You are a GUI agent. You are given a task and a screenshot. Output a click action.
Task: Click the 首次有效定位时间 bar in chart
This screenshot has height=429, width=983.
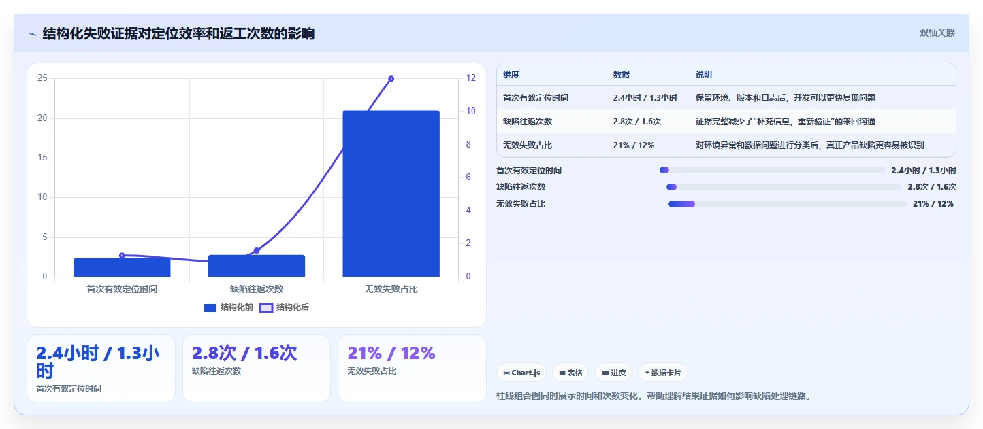pyautogui.click(x=122, y=267)
